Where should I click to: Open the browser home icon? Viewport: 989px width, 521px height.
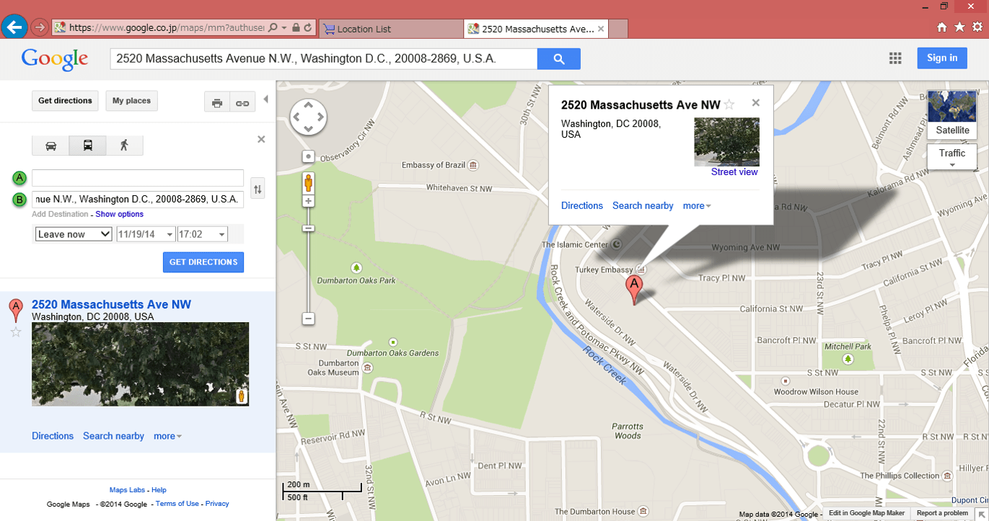(x=942, y=27)
